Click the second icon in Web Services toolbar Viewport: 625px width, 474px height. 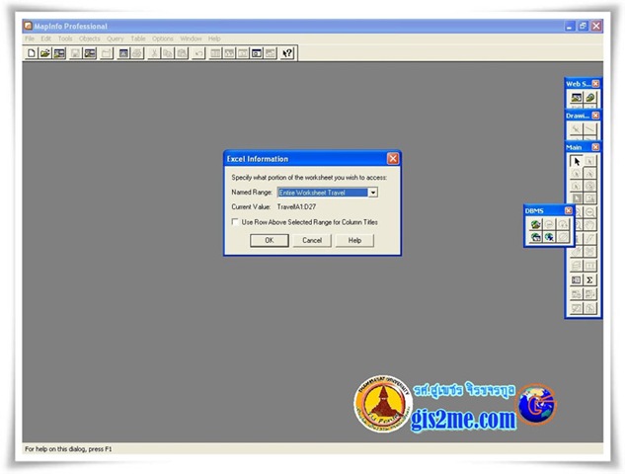point(589,98)
